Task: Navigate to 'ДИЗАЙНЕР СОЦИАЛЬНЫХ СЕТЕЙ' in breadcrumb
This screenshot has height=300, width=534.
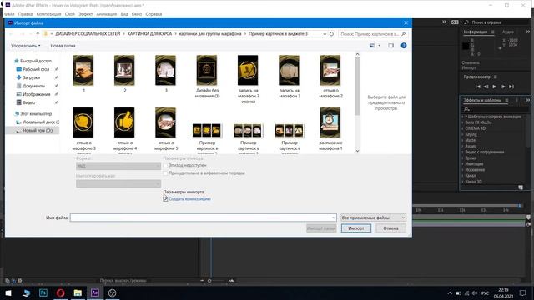Action: (x=88, y=34)
